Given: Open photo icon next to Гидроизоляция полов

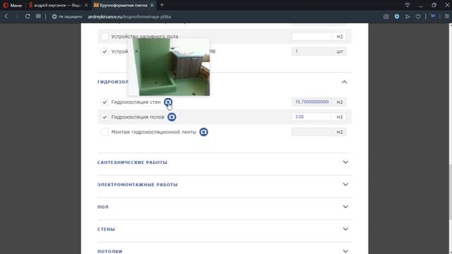Looking at the screenshot, I should tap(172, 117).
